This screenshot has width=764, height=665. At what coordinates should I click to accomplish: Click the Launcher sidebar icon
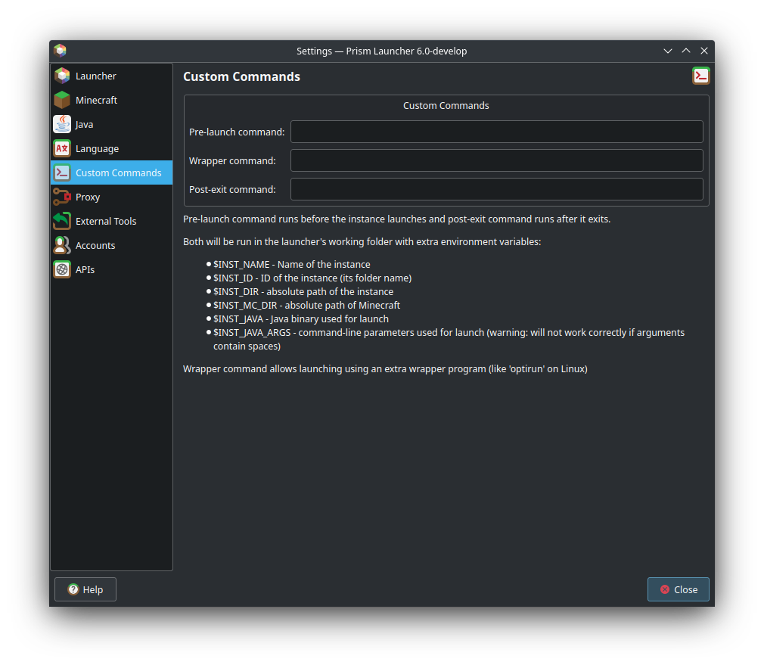[62, 76]
